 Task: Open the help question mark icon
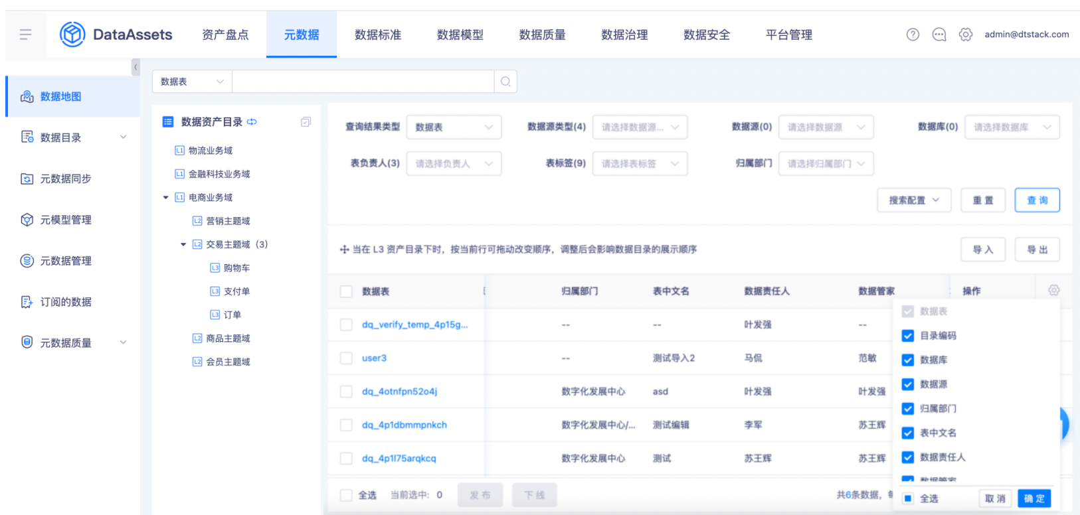pos(913,35)
